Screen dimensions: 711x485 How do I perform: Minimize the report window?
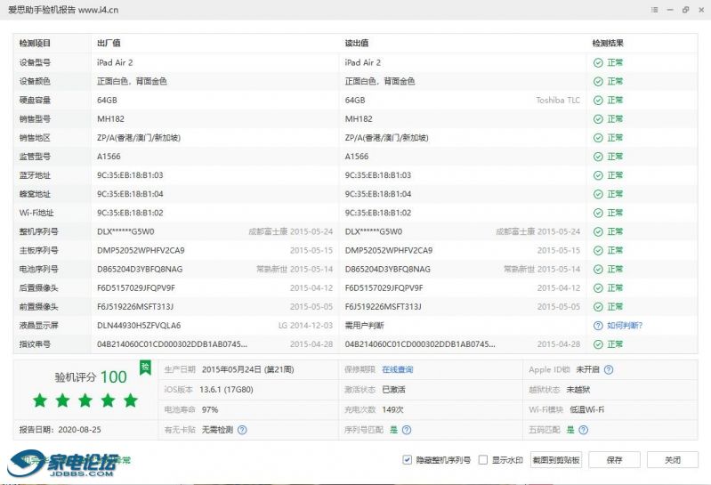tap(670, 10)
